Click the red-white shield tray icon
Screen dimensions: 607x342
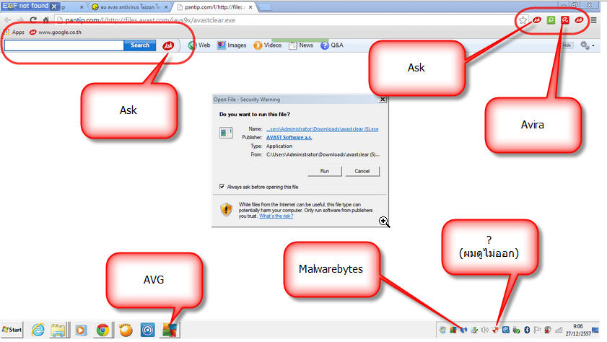pyautogui.click(x=495, y=330)
